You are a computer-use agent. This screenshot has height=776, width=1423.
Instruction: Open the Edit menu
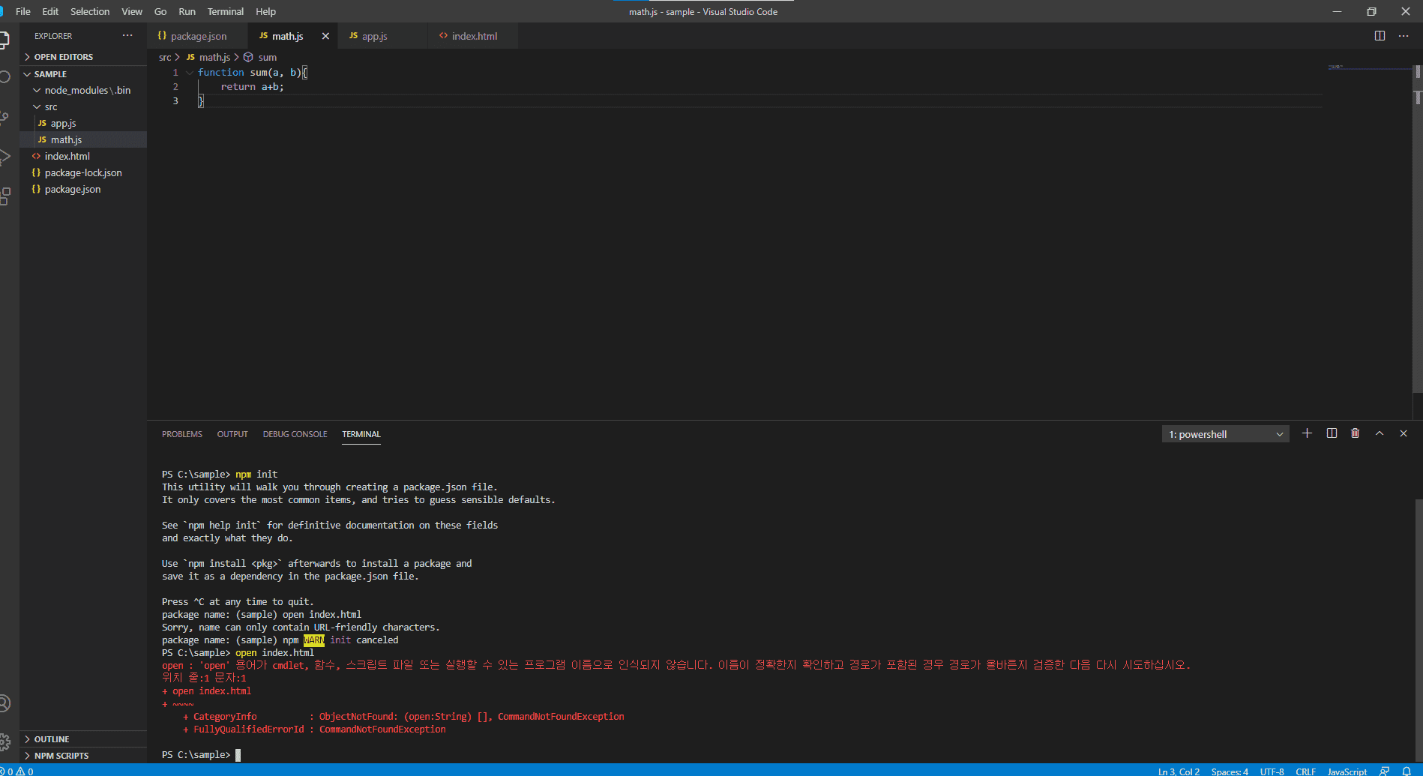(50, 11)
